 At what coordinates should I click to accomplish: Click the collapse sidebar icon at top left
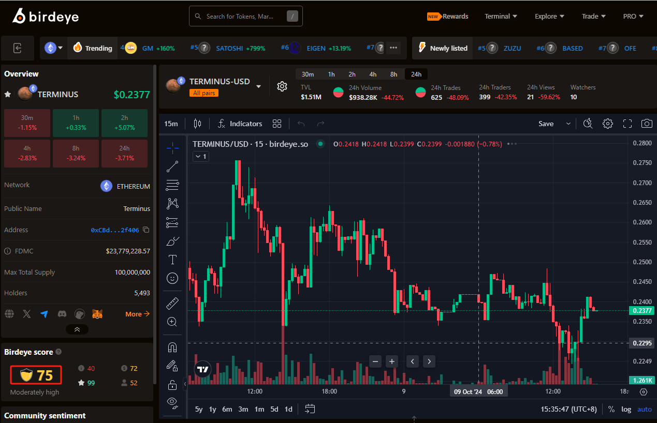click(x=18, y=48)
